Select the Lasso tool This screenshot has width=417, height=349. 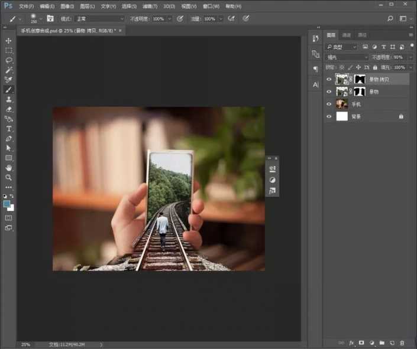pos(9,60)
